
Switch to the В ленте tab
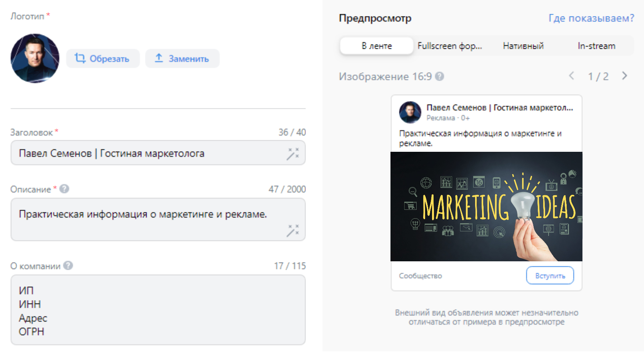click(x=376, y=46)
